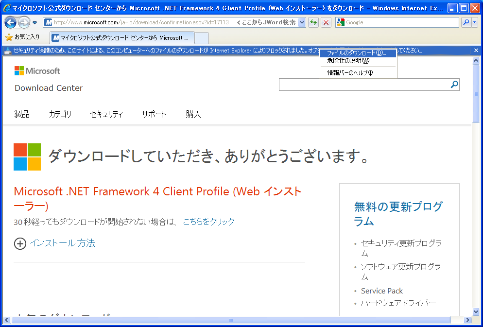Choose 危険性の説明 menu item
The image size is (483, 327).
coord(358,61)
